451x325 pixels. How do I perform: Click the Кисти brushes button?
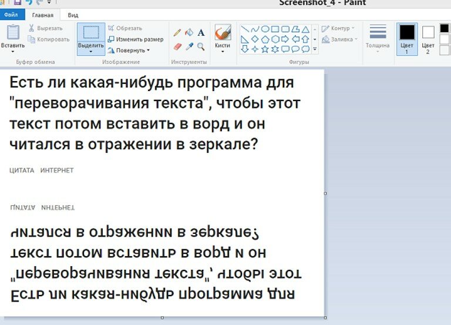[x=223, y=38]
